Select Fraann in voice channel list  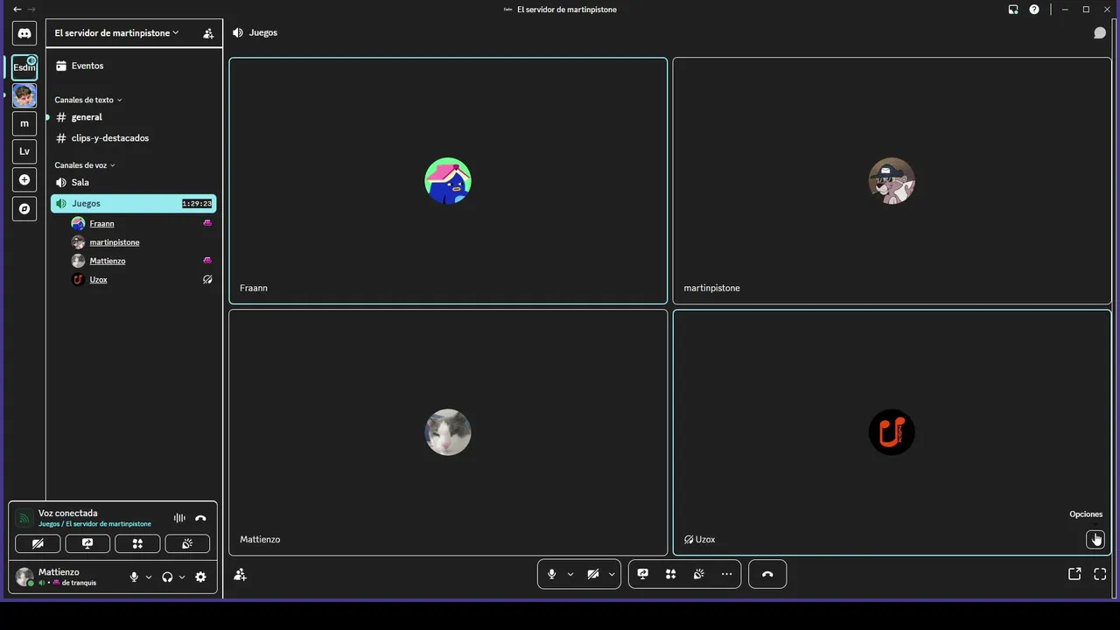pyautogui.click(x=142, y=223)
